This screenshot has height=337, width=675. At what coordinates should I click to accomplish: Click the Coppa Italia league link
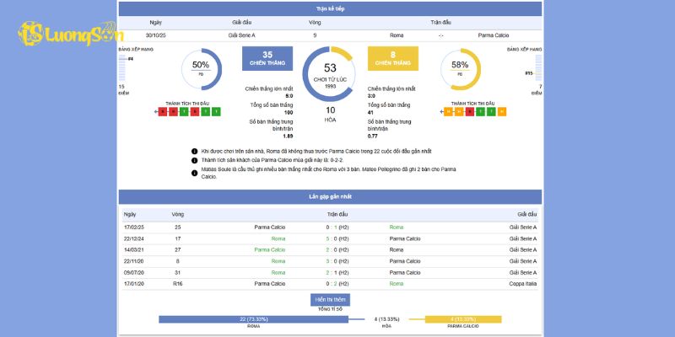(522, 284)
